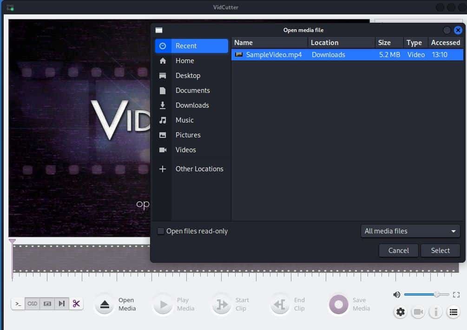Open the list menu icon

pos(454,312)
